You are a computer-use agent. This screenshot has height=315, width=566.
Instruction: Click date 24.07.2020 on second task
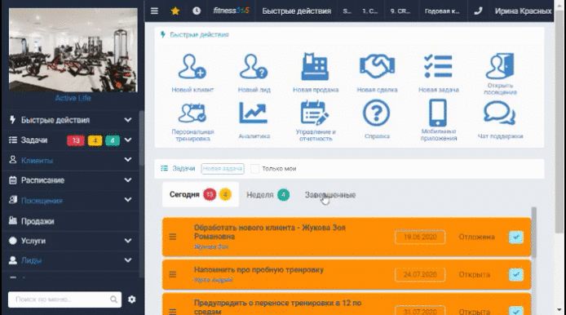pyautogui.click(x=420, y=274)
